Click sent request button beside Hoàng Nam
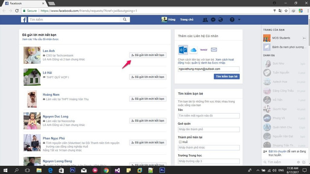 [x=148, y=99]
